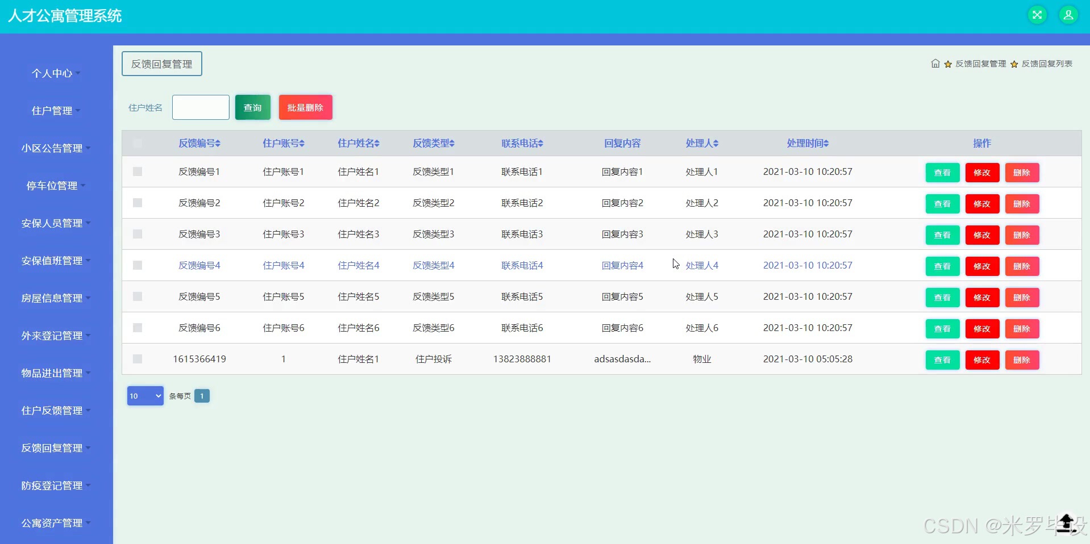Screen dimensions: 1090x544
Task: Expand 住户管理 sidebar menu
Action: click(56, 111)
